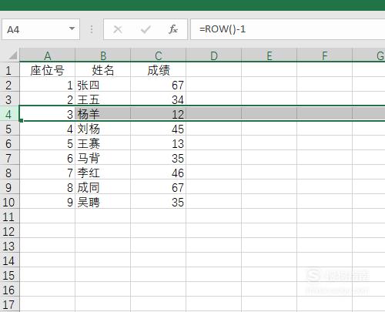Select column A header
Image resolution: width=385 pixels, height=312 pixels.
(x=48, y=55)
